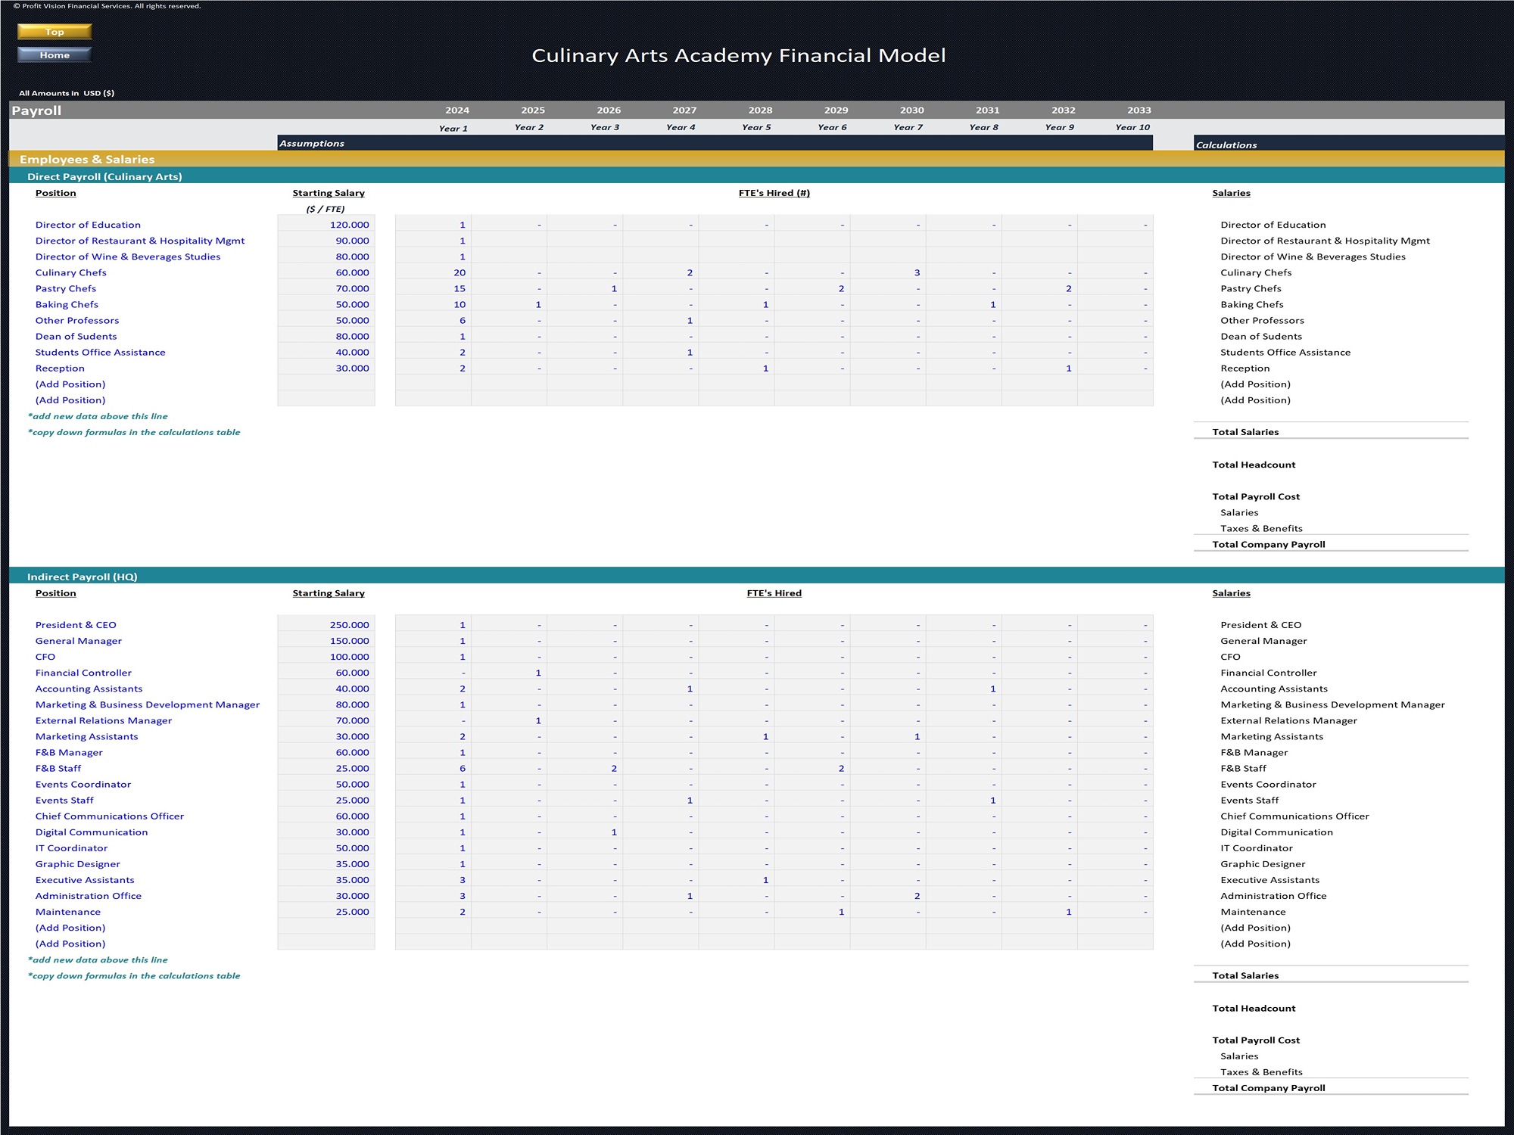Click the Executive Assistants position label
1514x1135 pixels.
pyautogui.click(x=85, y=880)
